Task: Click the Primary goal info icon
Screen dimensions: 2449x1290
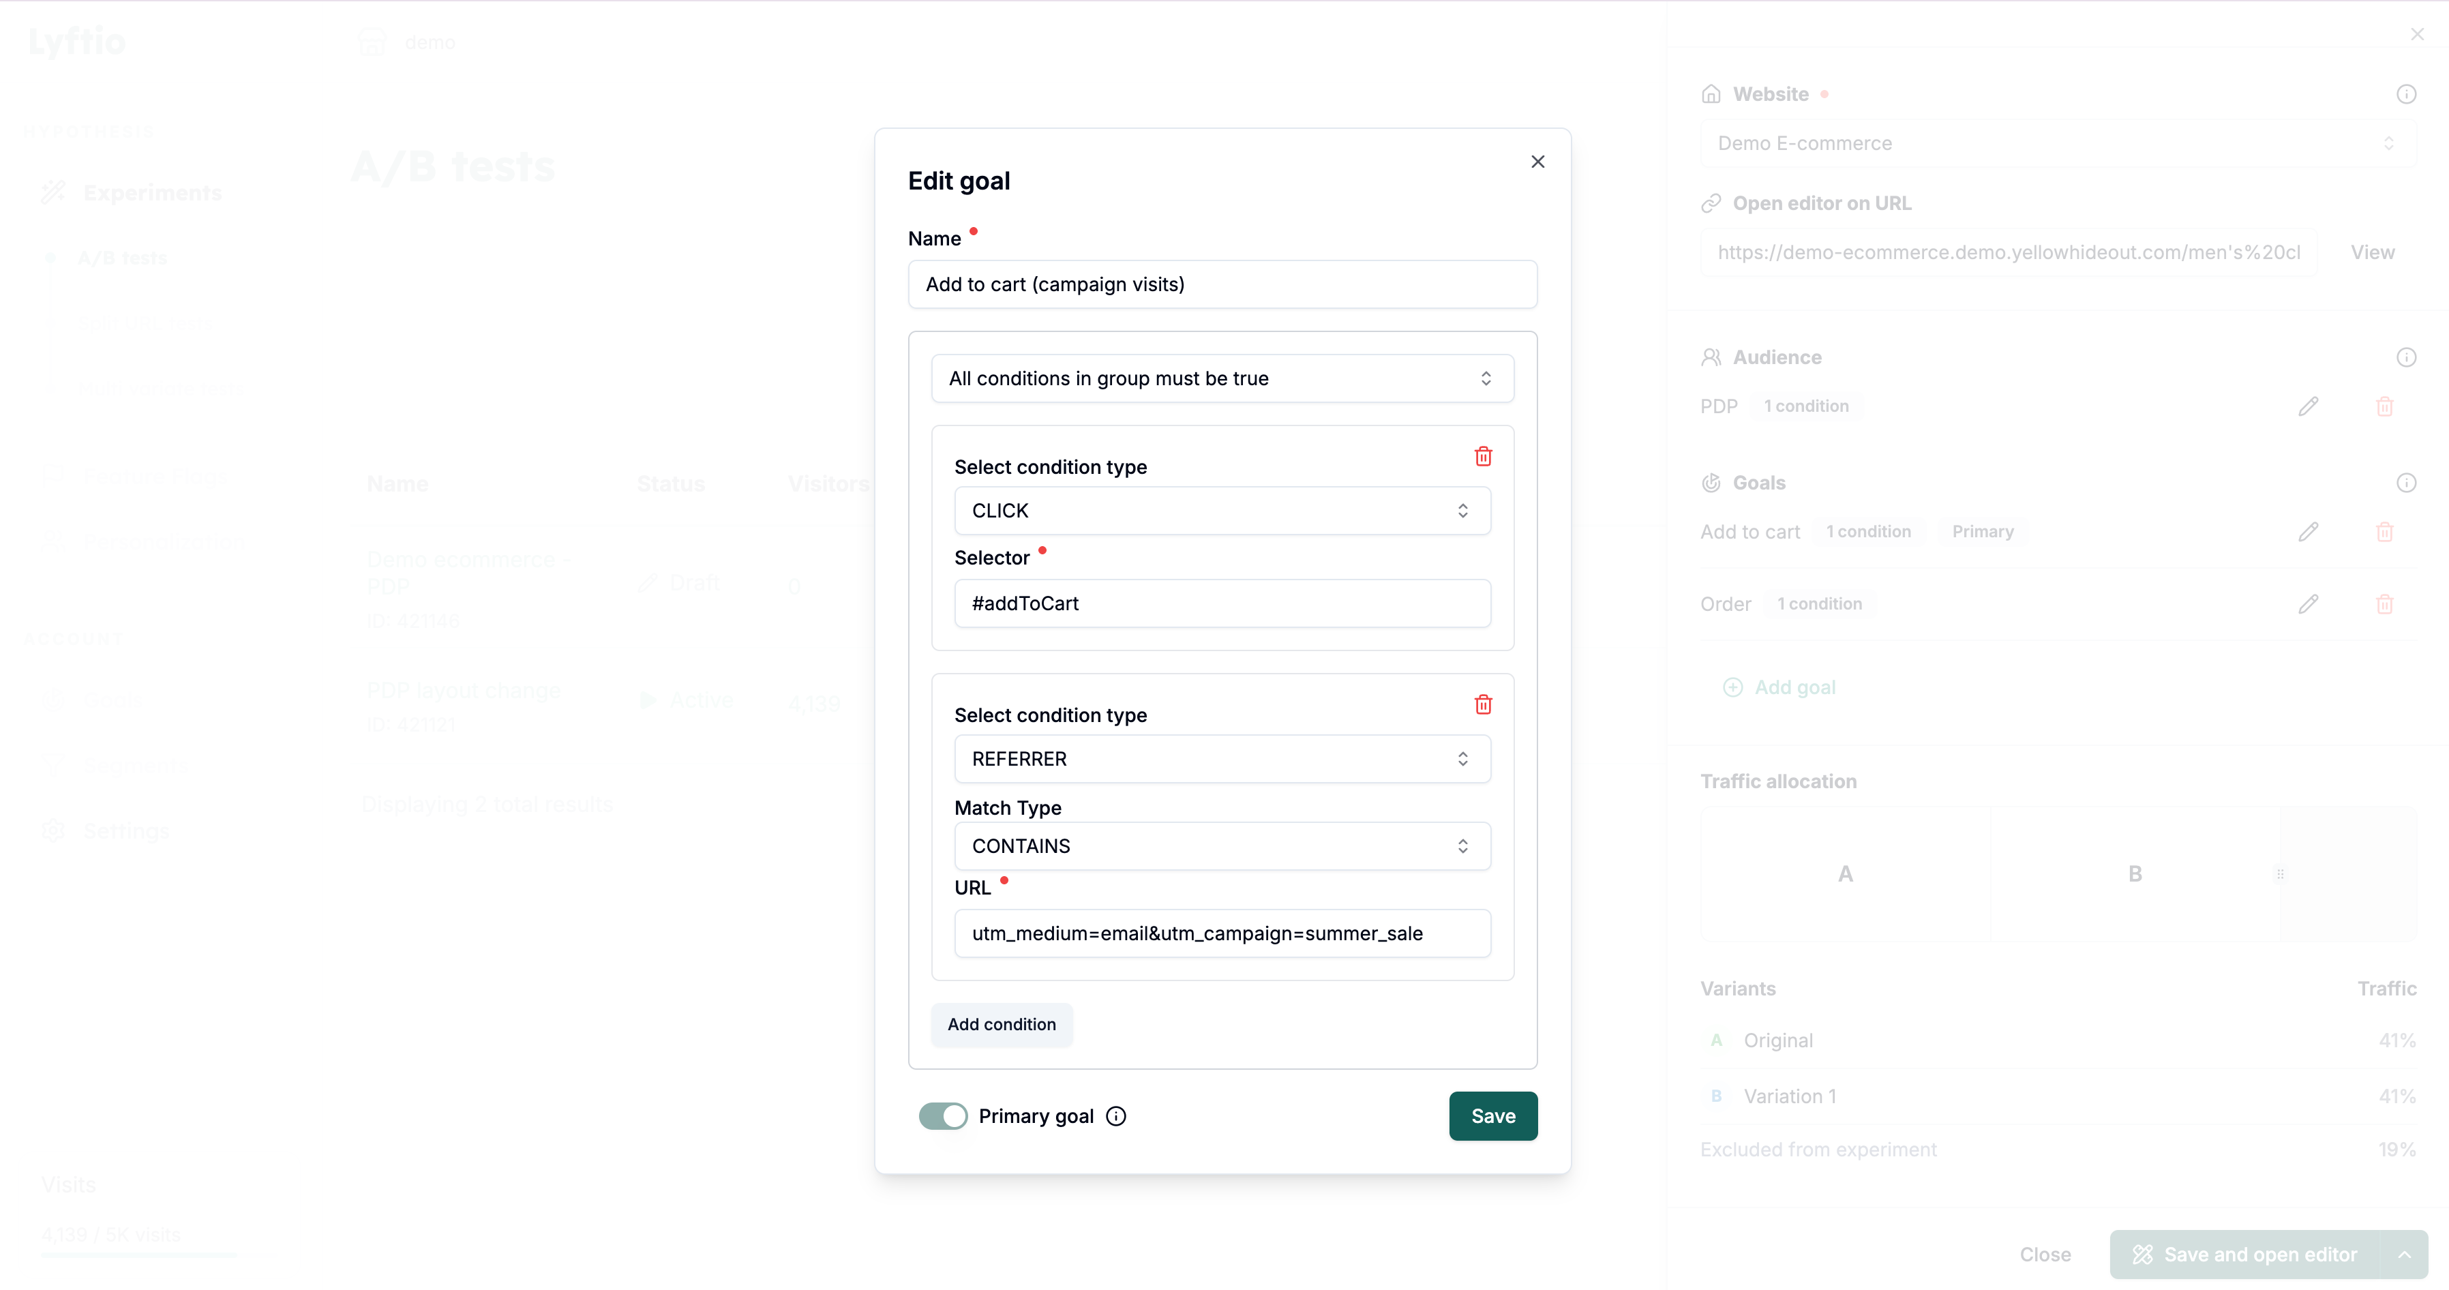Action: [x=1116, y=1116]
